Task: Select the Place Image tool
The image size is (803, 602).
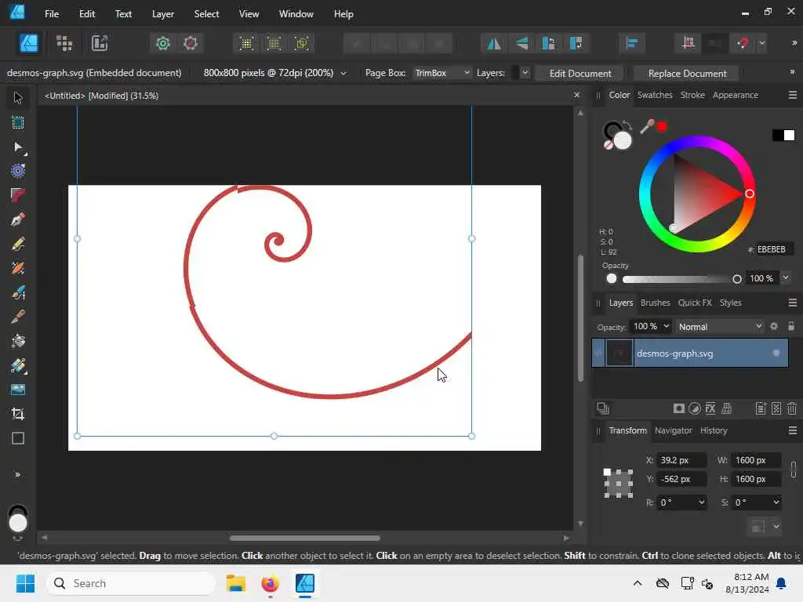Action: pos(18,390)
